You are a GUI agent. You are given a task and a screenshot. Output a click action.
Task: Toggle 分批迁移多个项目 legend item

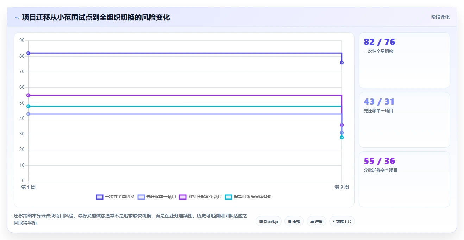pyautogui.click(x=201, y=197)
